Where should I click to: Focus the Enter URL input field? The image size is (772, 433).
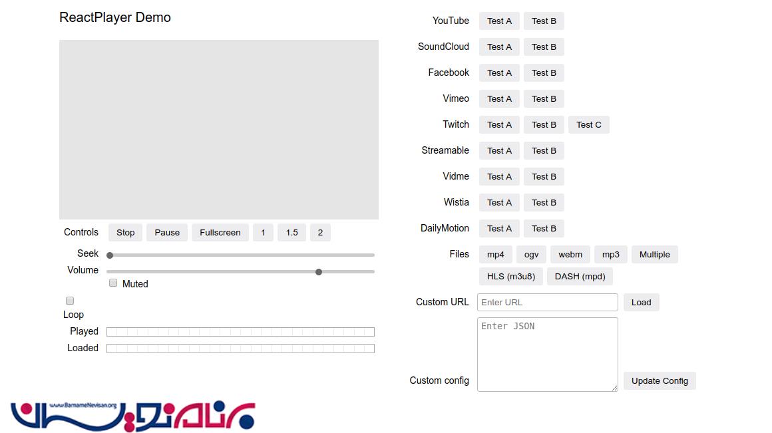click(x=548, y=303)
